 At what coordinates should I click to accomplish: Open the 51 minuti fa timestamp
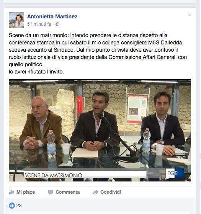(39, 24)
